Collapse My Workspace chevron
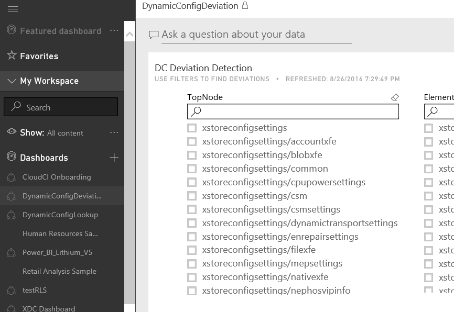Viewport: 454px width, 312px height. click(x=12, y=81)
